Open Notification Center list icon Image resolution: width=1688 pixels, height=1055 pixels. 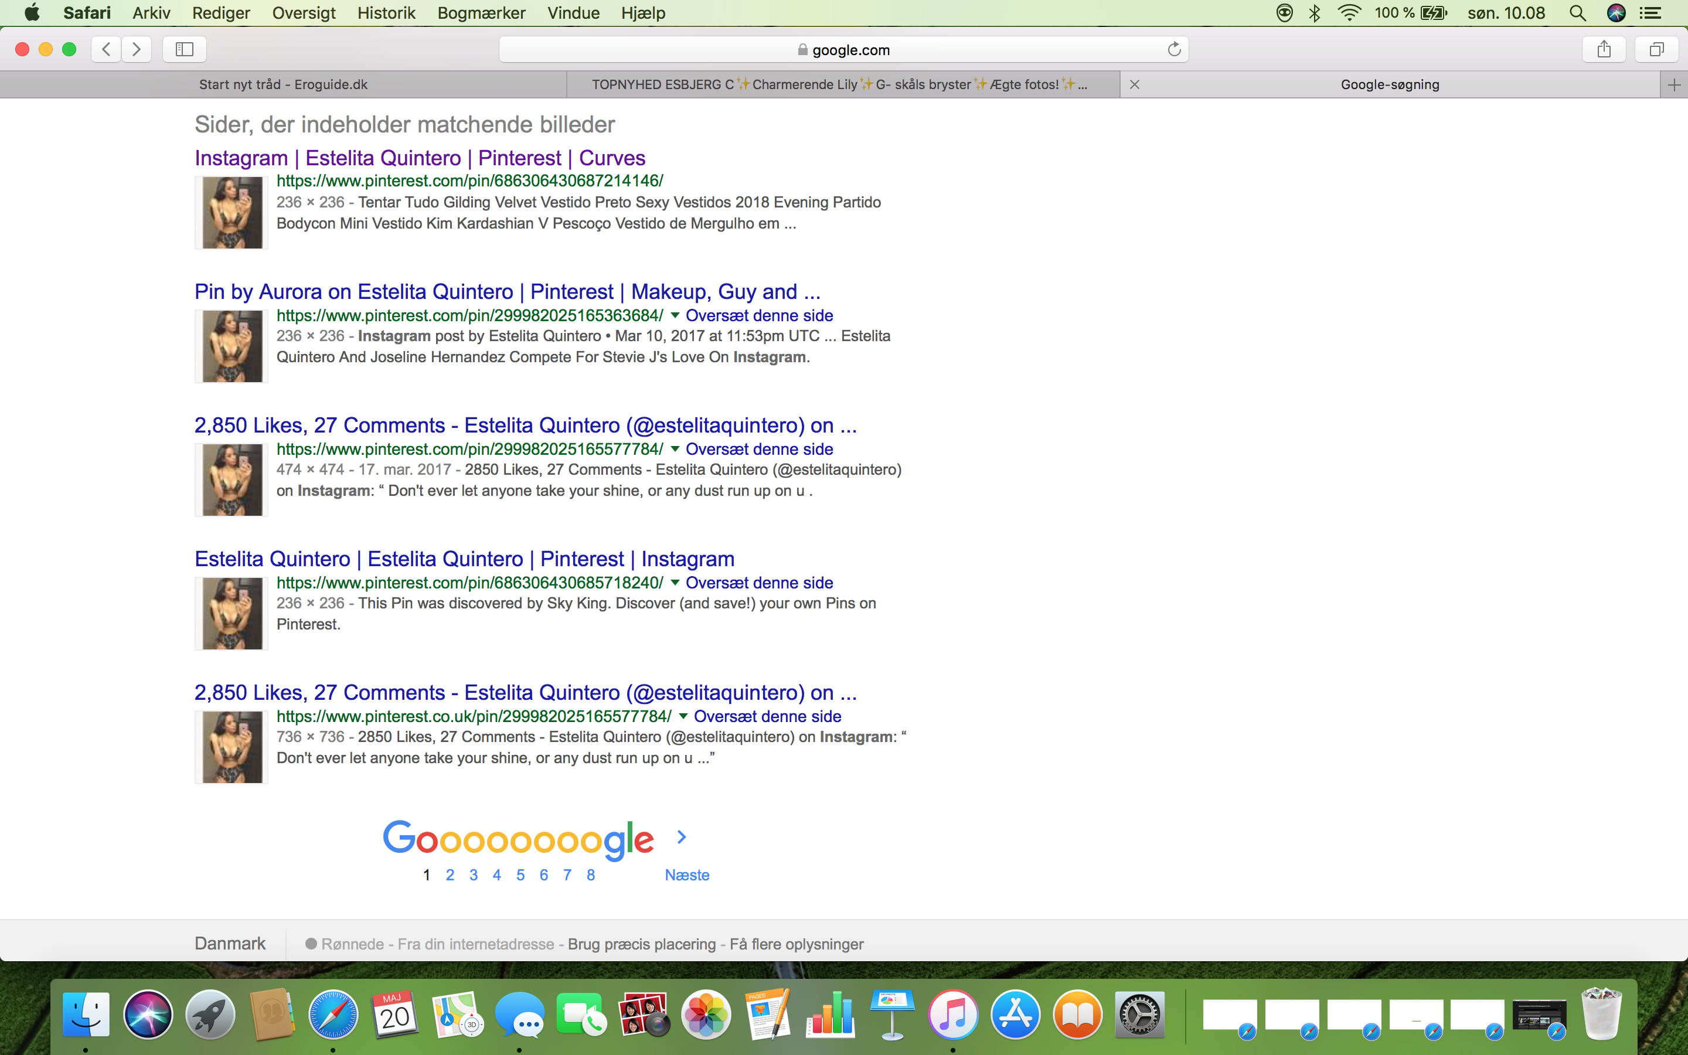click(1650, 12)
